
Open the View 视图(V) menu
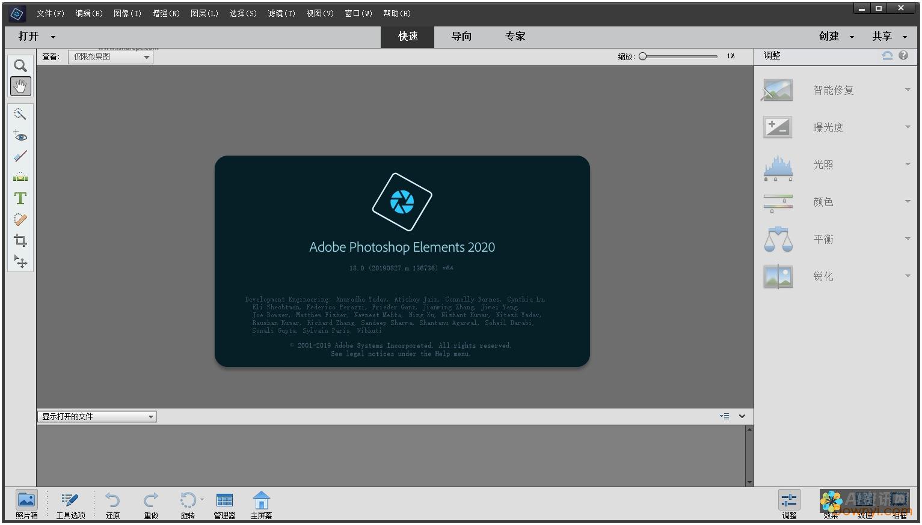320,13
